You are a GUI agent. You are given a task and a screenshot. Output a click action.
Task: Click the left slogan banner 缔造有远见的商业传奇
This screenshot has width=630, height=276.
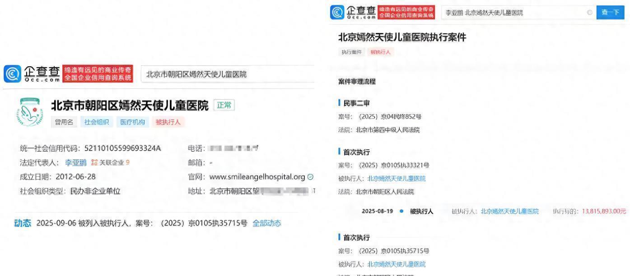pos(98,74)
